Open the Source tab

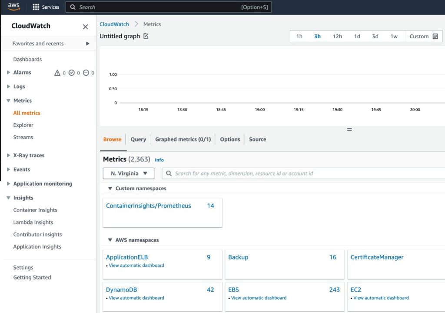(257, 139)
